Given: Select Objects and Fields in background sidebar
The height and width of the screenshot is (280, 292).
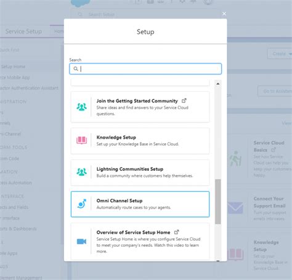Looking at the screenshot, I should coord(14,207).
